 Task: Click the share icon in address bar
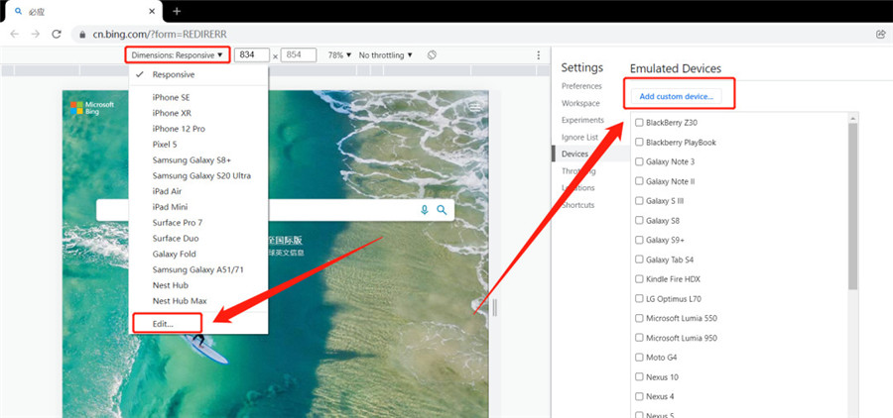(x=880, y=34)
